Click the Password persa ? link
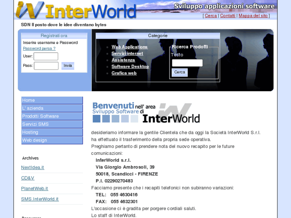This screenshot has height=218, width=291. pyautogui.click(x=39, y=48)
